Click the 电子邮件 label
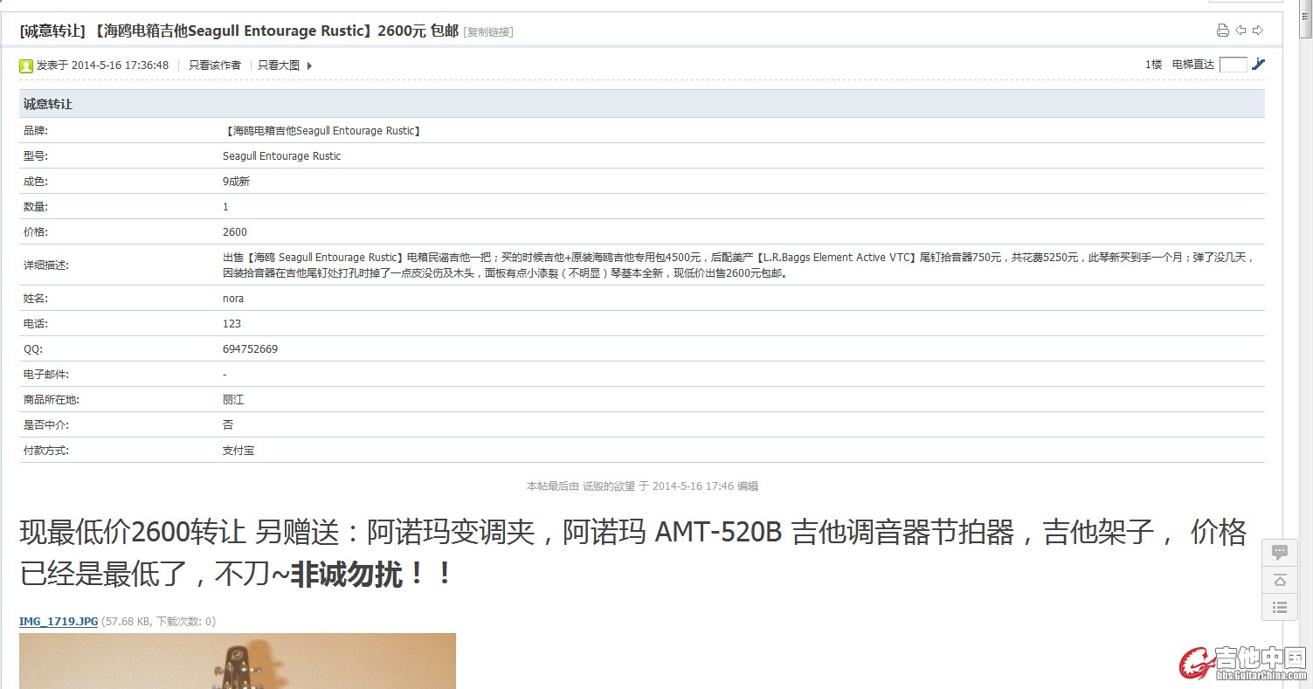Image resolution: width=1313 pixels, height=689 pixels. pyautogui.click(x=46, y=375)
